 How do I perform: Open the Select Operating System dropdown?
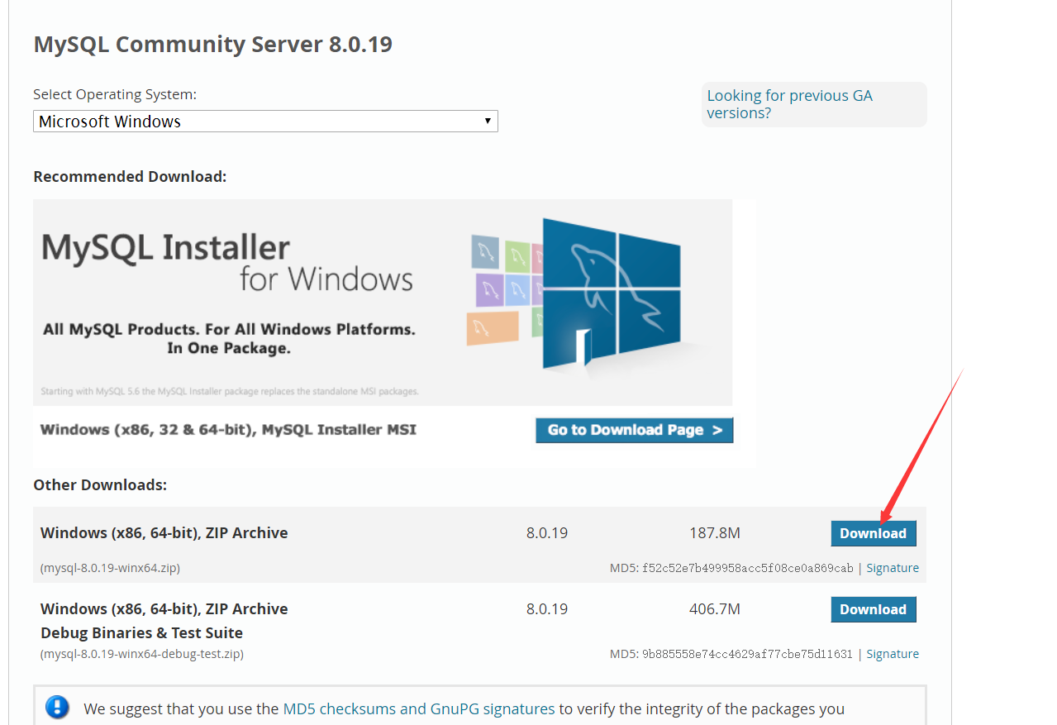(x=265, y=122)
